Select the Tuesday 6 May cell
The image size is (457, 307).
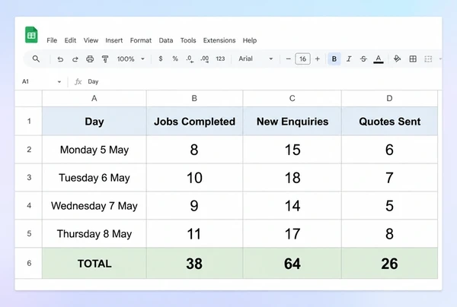(x=94, y=178)
